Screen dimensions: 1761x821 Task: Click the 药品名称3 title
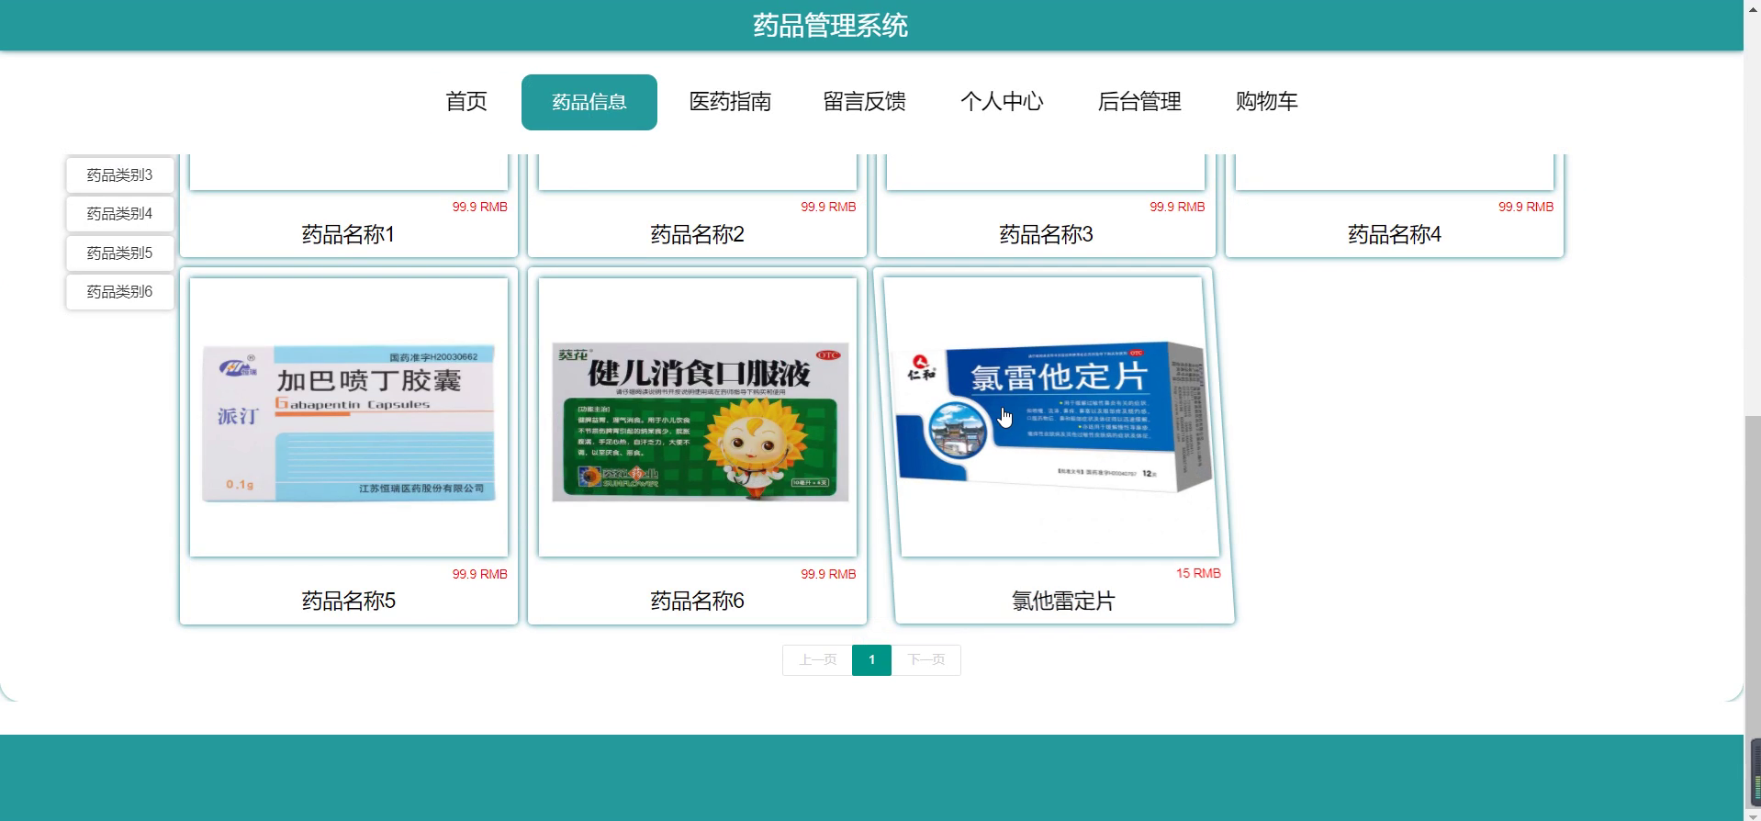(x=1046, y=235)
